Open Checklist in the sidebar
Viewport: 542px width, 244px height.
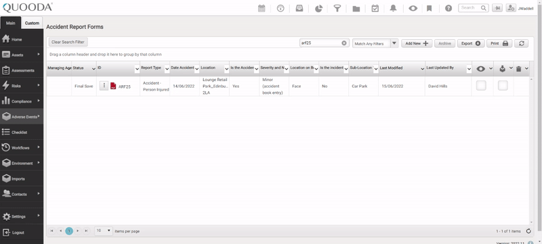(22, 132)
